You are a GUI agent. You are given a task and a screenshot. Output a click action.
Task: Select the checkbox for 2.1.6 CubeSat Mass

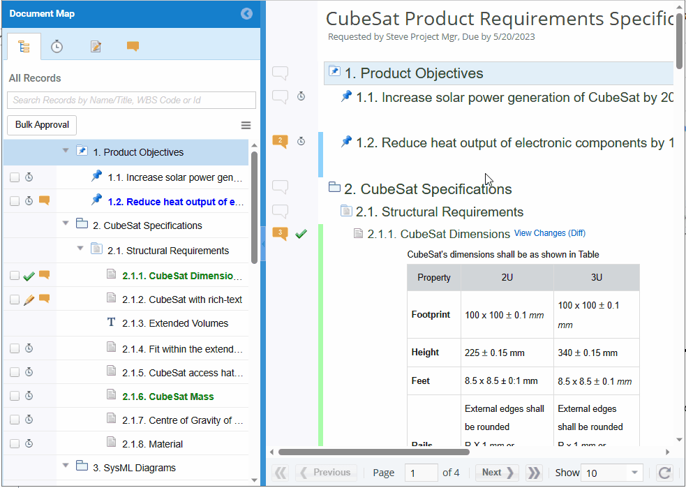tap(15, 396)
